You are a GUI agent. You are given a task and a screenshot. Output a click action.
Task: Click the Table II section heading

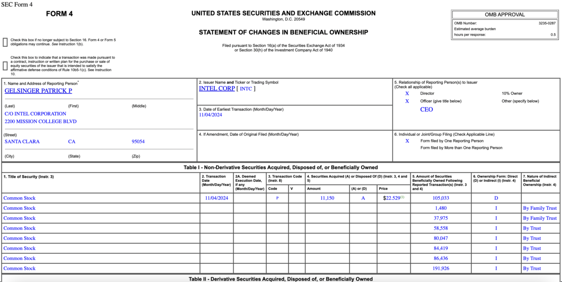pyautogui.click(x=281, y=279)
